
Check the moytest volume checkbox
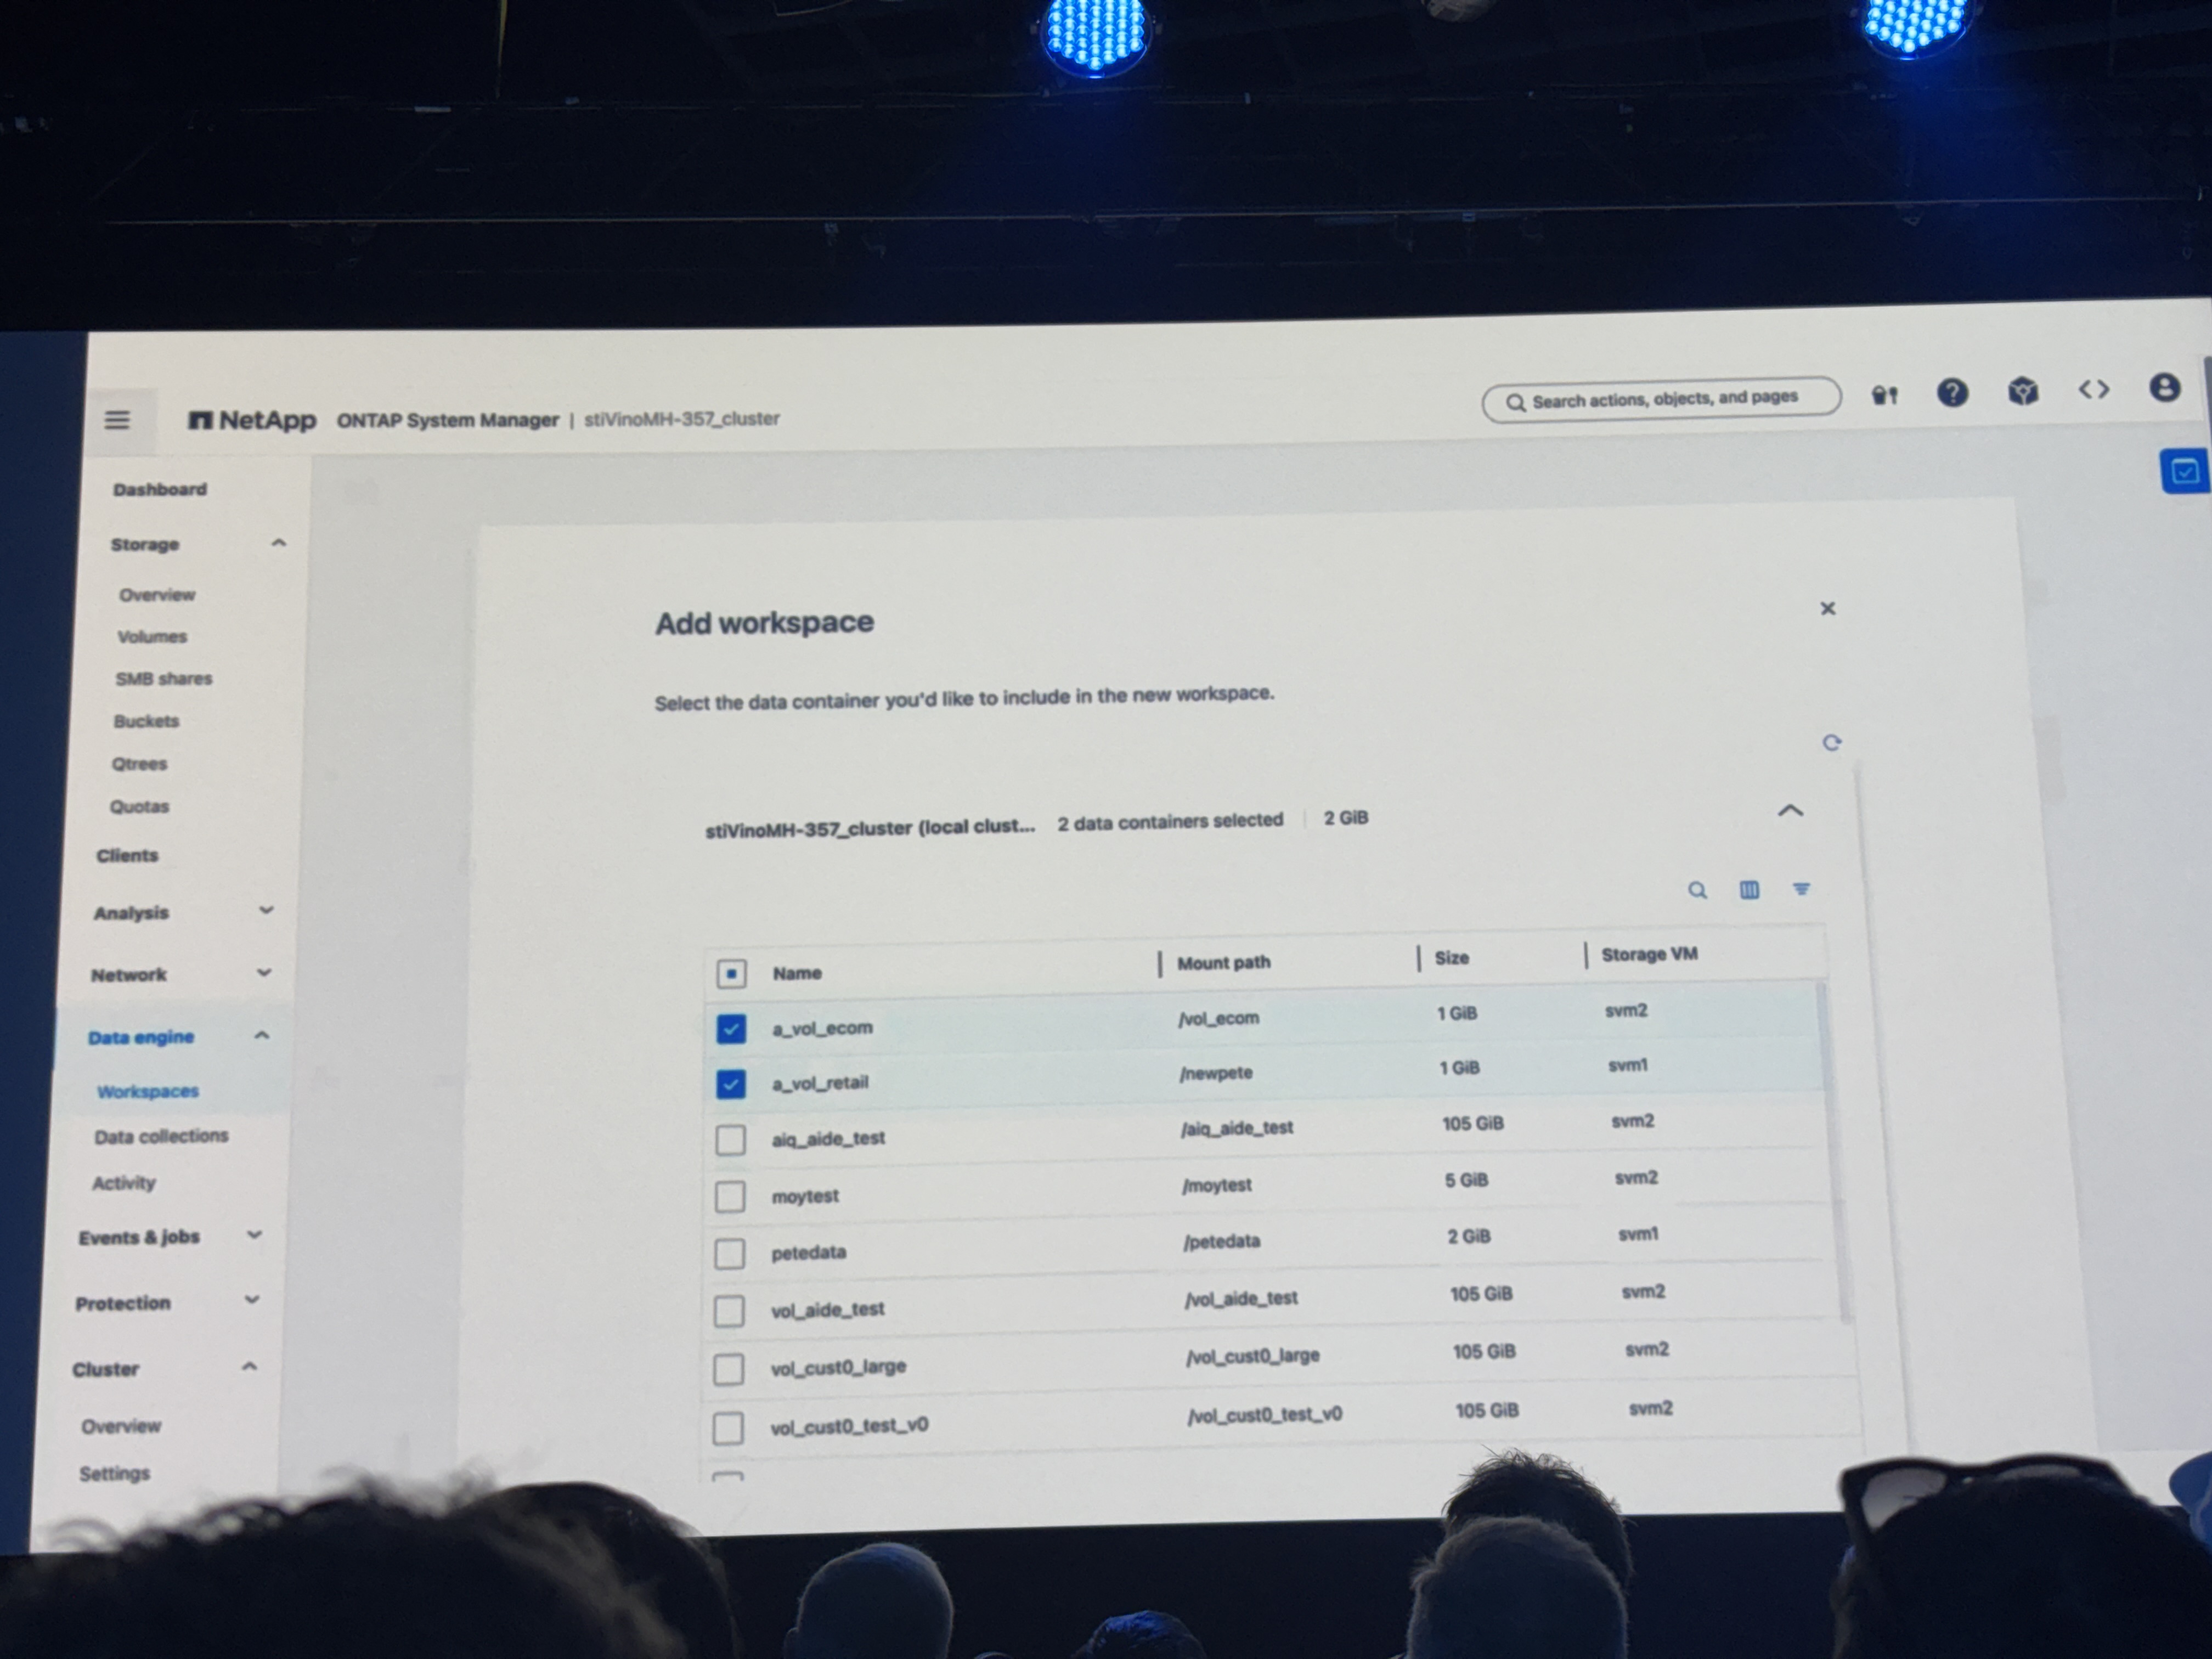point(730,1196)
